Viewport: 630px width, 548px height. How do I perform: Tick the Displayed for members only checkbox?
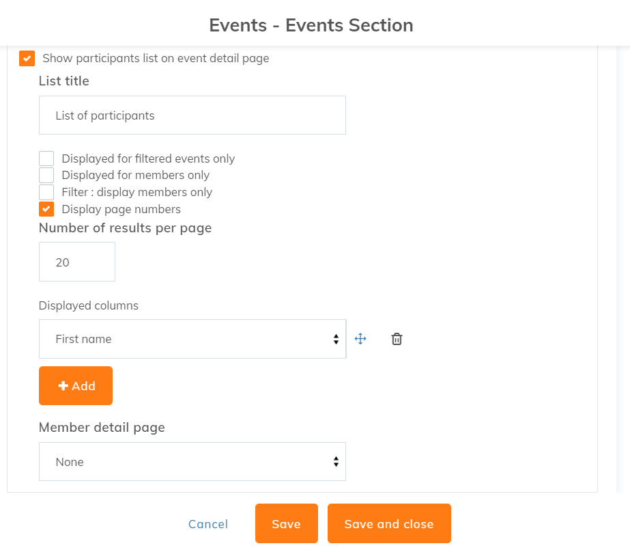coord(46,175)
